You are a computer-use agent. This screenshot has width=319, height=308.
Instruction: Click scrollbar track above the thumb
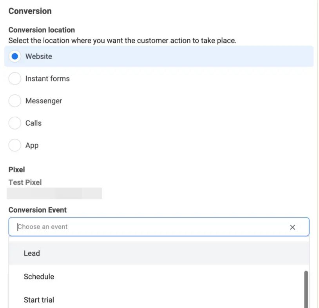pos(306,254)
